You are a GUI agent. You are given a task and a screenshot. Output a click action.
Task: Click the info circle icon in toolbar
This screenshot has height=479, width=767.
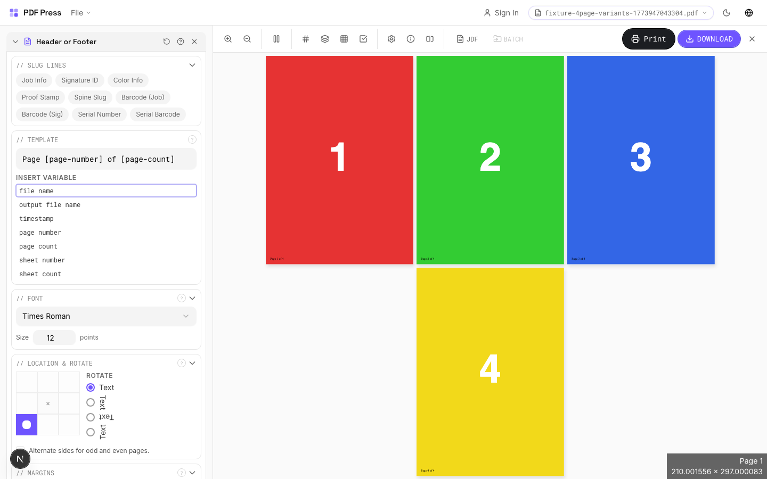pos(411,39)
